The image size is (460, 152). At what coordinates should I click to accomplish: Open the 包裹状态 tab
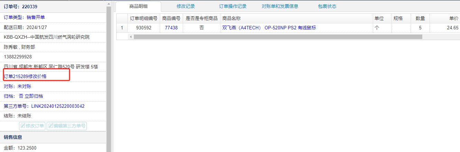[x=327, y=6]
